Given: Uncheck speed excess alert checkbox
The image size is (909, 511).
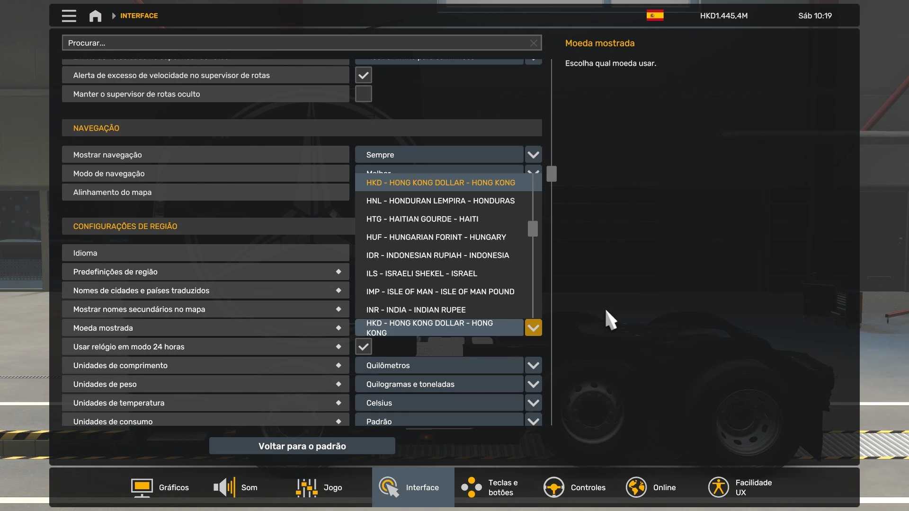Looking at the screenshot, I should coord(363,75).
